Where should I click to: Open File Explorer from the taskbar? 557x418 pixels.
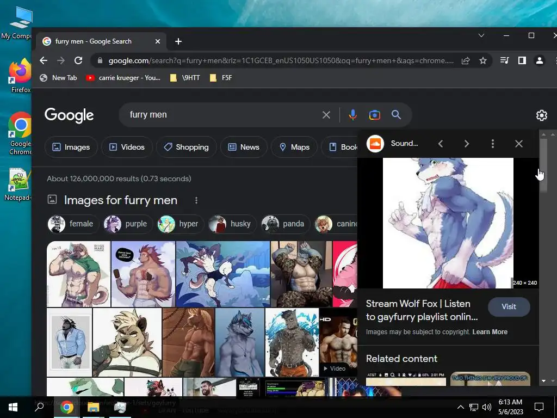(94, 407)
